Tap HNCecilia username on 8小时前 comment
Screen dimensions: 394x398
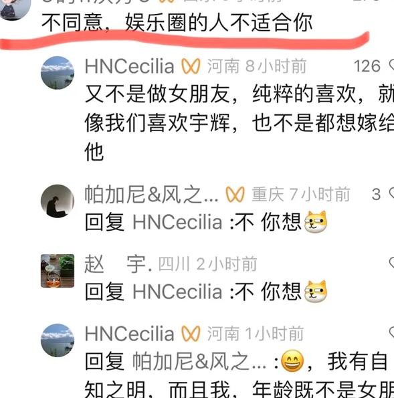pyautogui.click(x=130, y=66)
